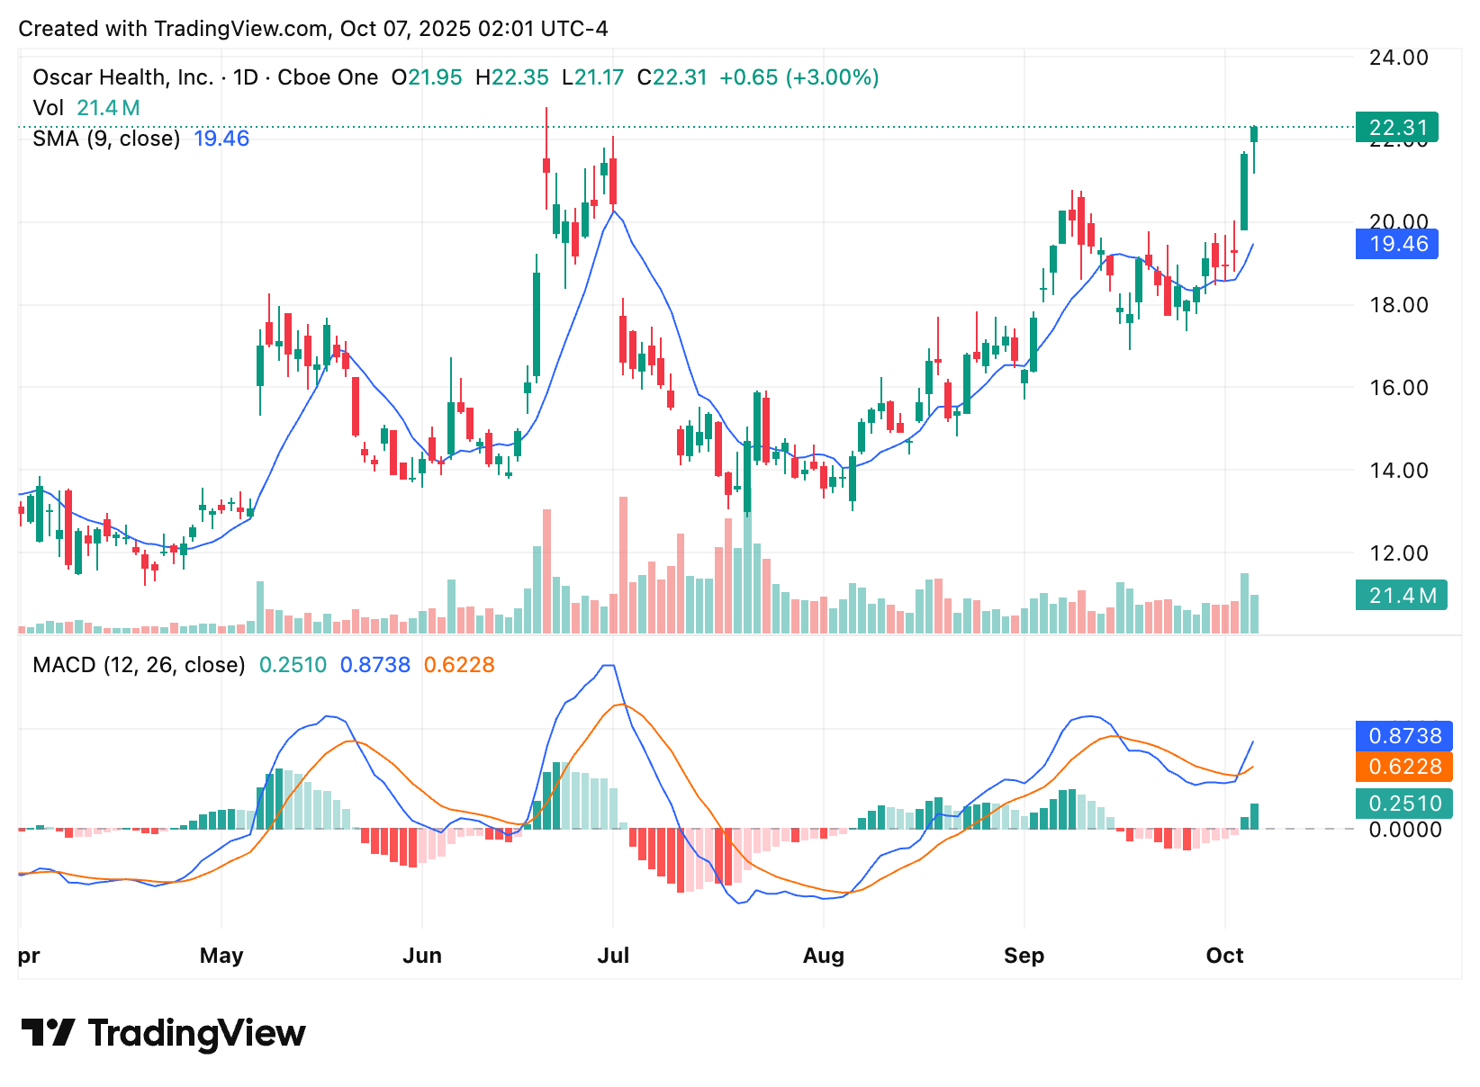Click the close value "C22.31" in the legend
This screenshot has height=1087, width=1480.
(672, 77)
